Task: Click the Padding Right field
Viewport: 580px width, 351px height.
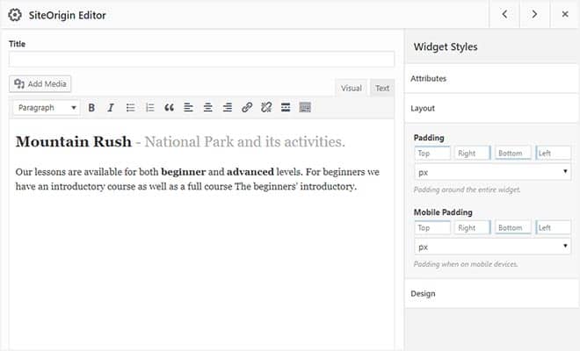Action: coord(473,153)
